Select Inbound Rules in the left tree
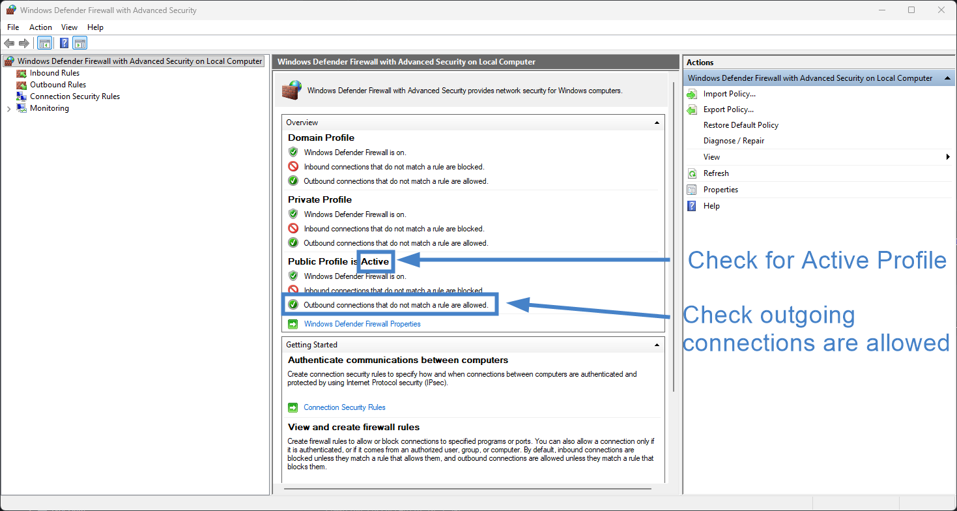 (x=54, y=73)
